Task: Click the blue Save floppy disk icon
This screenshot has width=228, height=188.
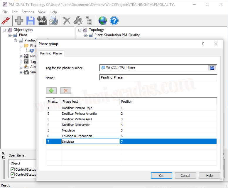Action: pos(31,21)
